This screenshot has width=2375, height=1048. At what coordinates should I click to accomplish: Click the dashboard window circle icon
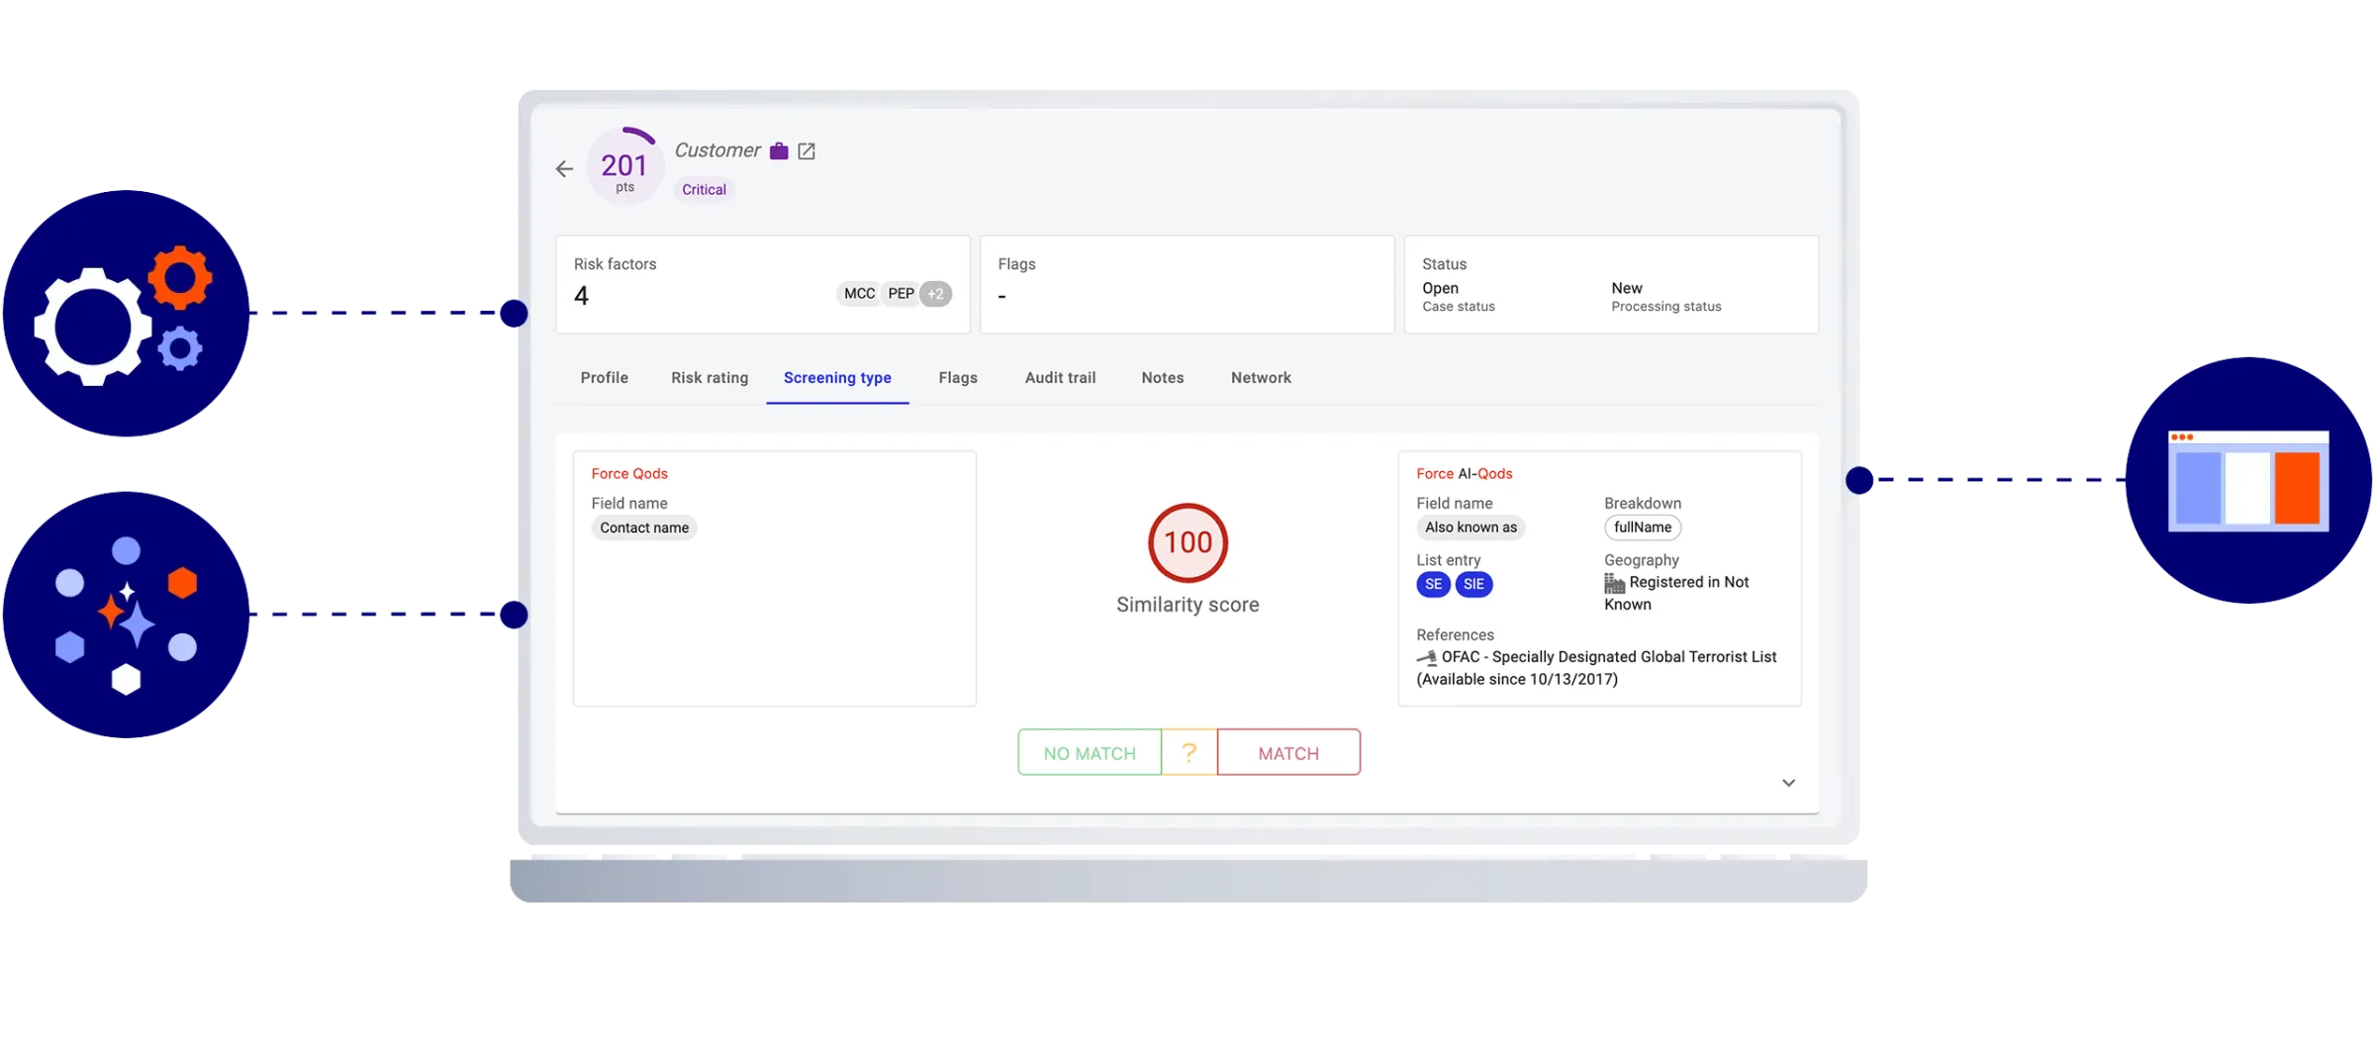coord(2247,480)
